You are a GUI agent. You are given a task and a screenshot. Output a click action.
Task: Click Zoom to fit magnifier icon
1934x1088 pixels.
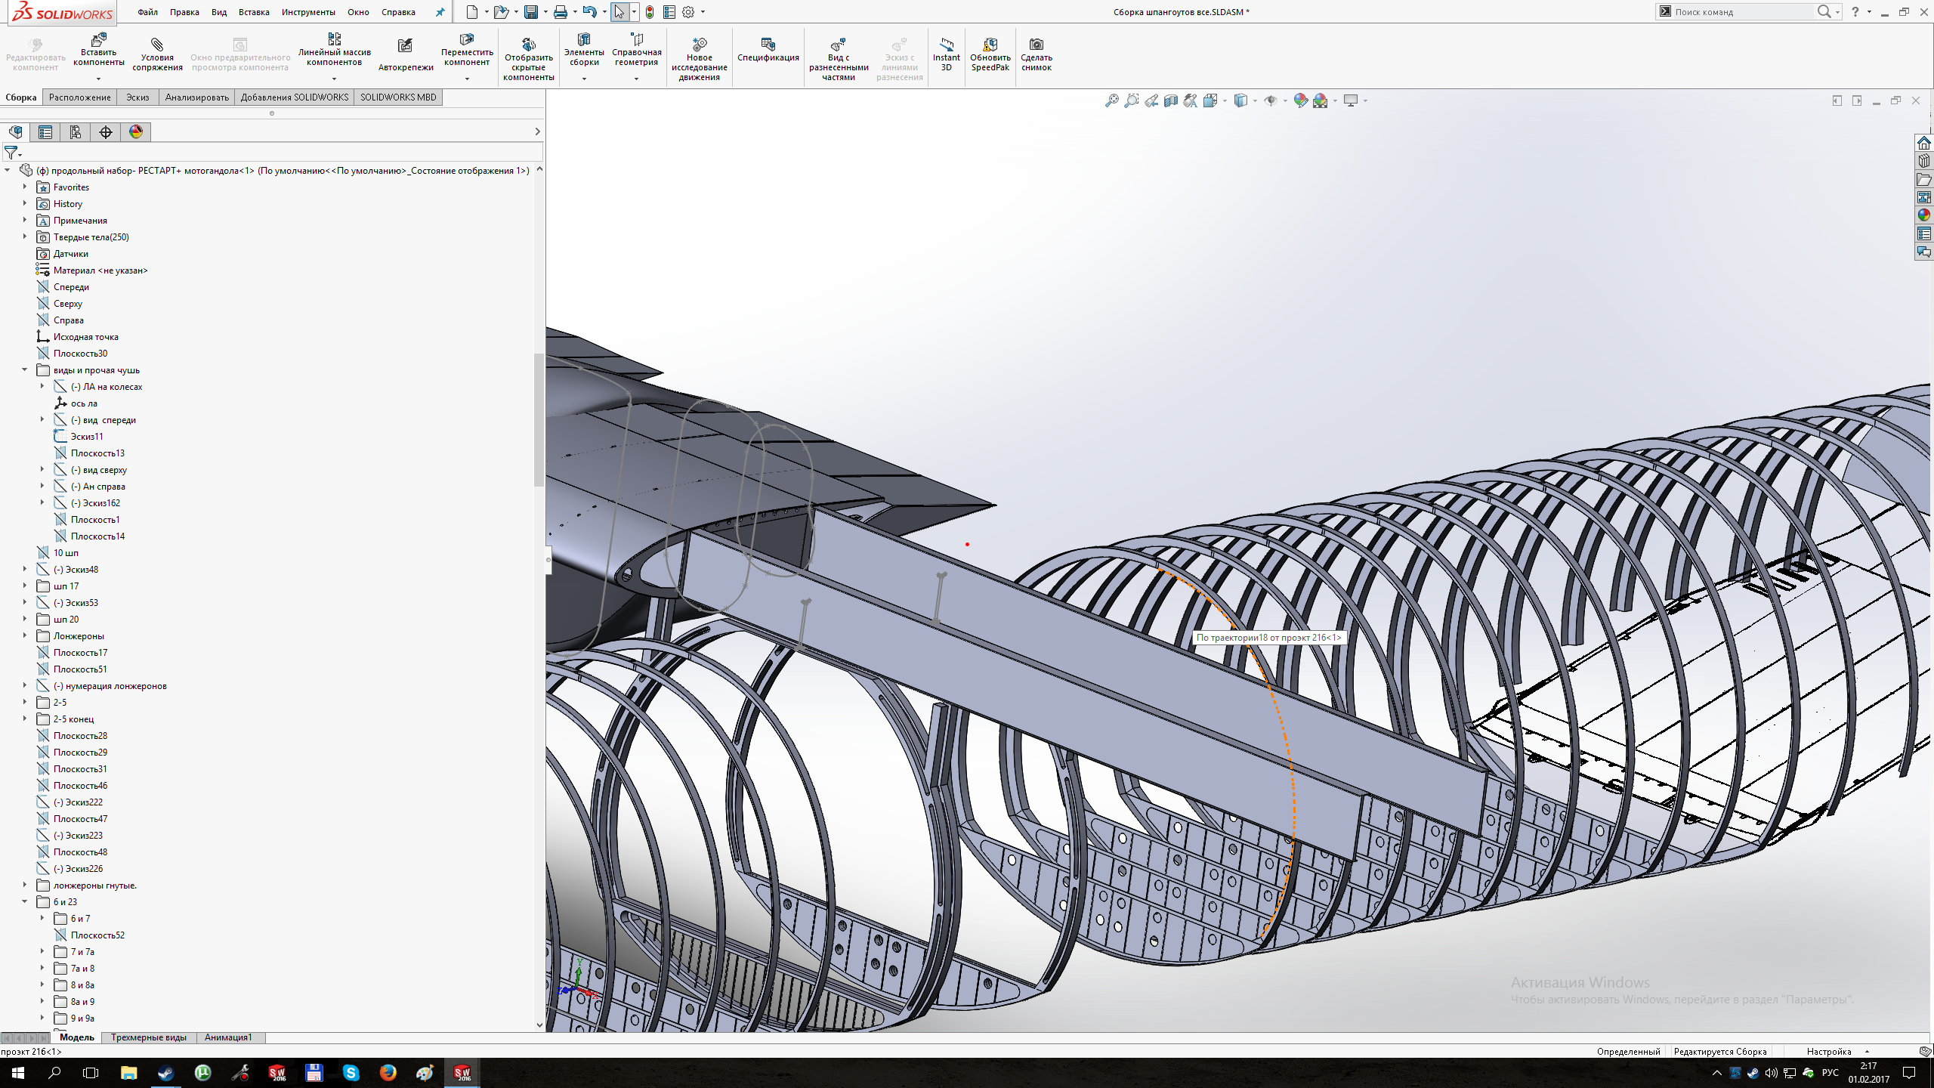pyautogui.click(x=1111, y=100)
